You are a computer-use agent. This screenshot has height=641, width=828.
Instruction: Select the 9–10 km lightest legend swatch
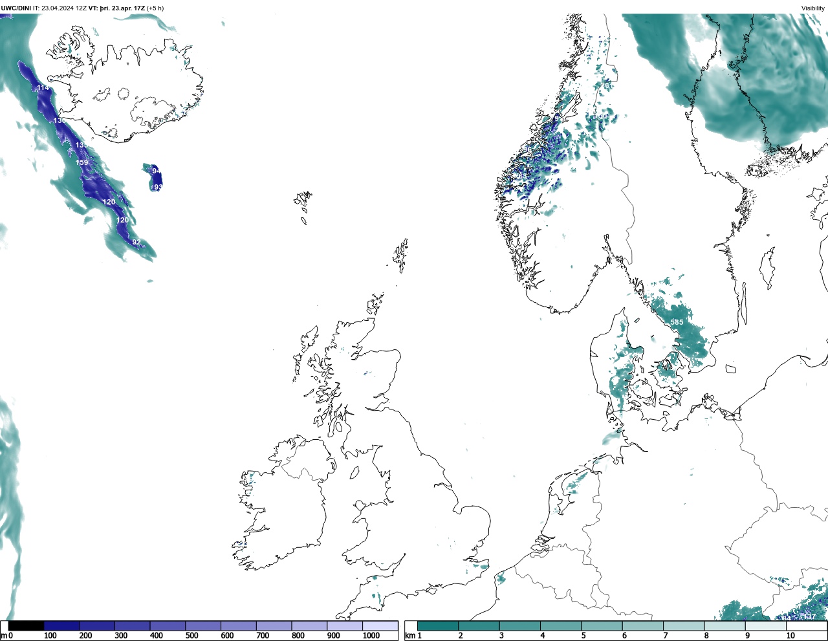(765, 626)
